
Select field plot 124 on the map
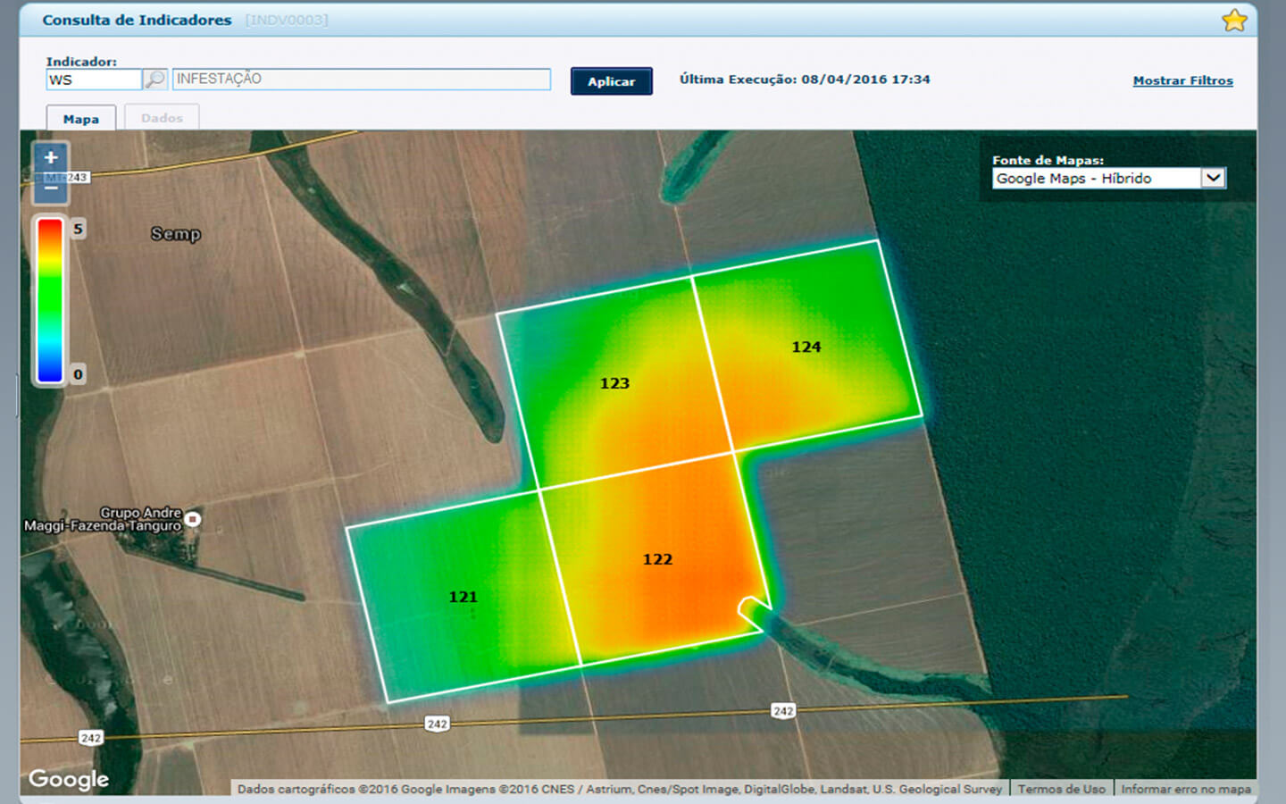(806, 347)
